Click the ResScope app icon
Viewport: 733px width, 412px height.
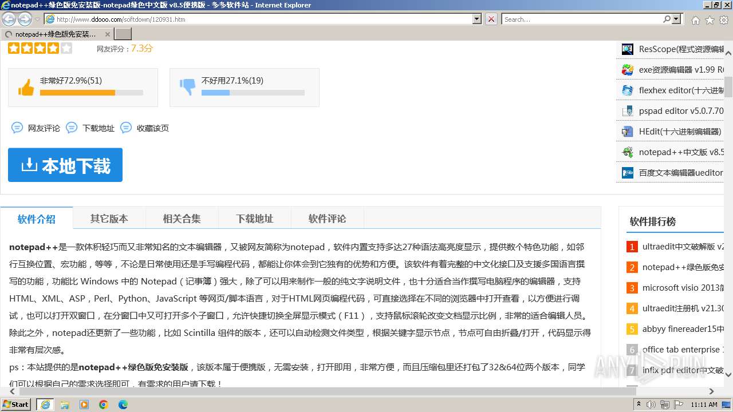point(628,49)
